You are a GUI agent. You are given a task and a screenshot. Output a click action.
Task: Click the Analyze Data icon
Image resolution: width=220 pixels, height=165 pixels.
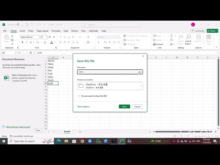(209, 37)
